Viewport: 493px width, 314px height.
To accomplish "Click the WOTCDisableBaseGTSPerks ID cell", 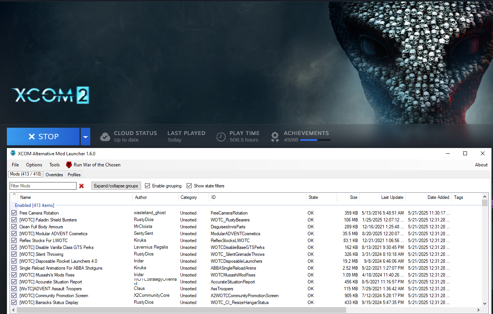I will 238,247.
